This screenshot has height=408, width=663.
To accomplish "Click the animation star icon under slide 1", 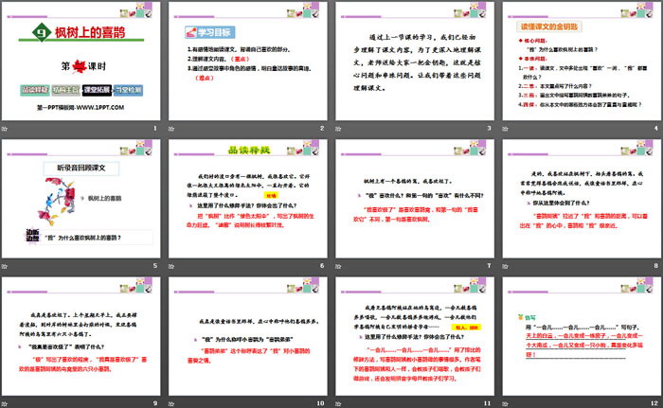I will pyautogui.click(x=6, y=128).
